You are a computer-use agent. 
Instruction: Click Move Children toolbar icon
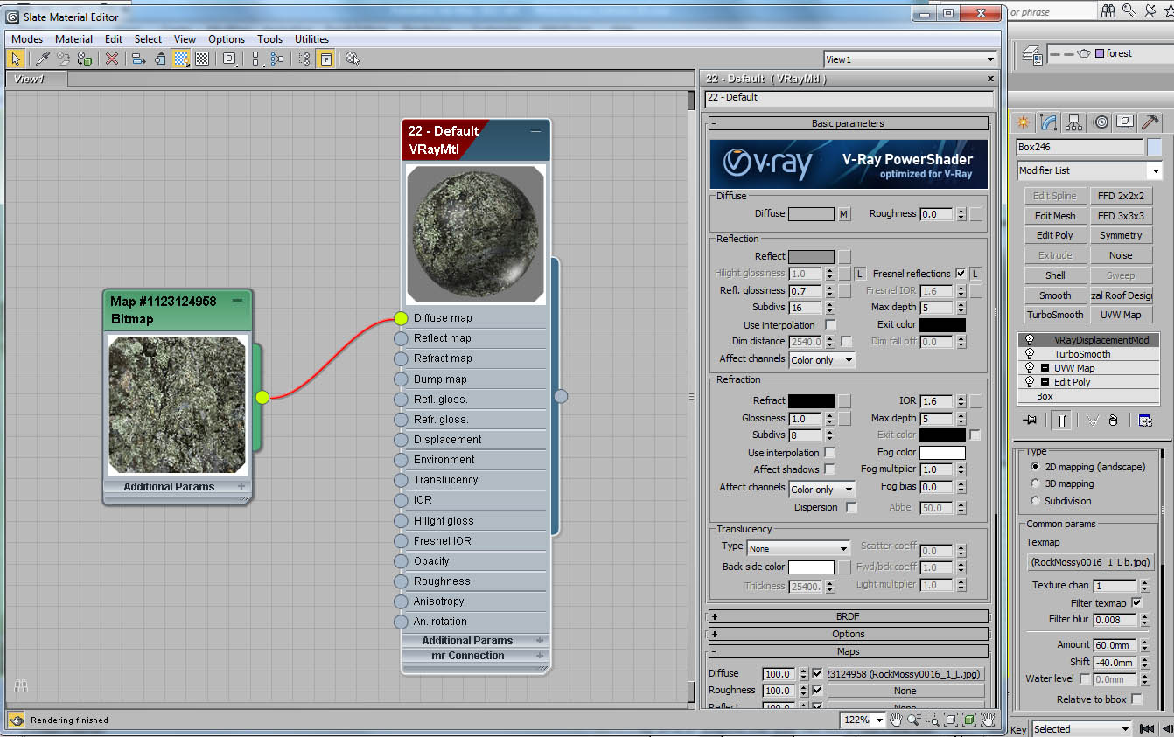pos(138,59)
